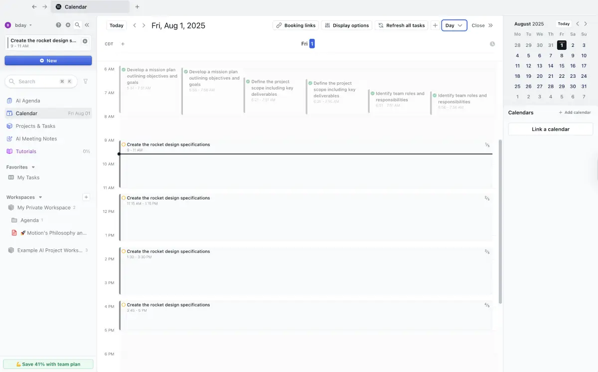This screenshot has height=372, width=598.
Task: Click Refresh all tasks button
Action: tap(401, 25)
